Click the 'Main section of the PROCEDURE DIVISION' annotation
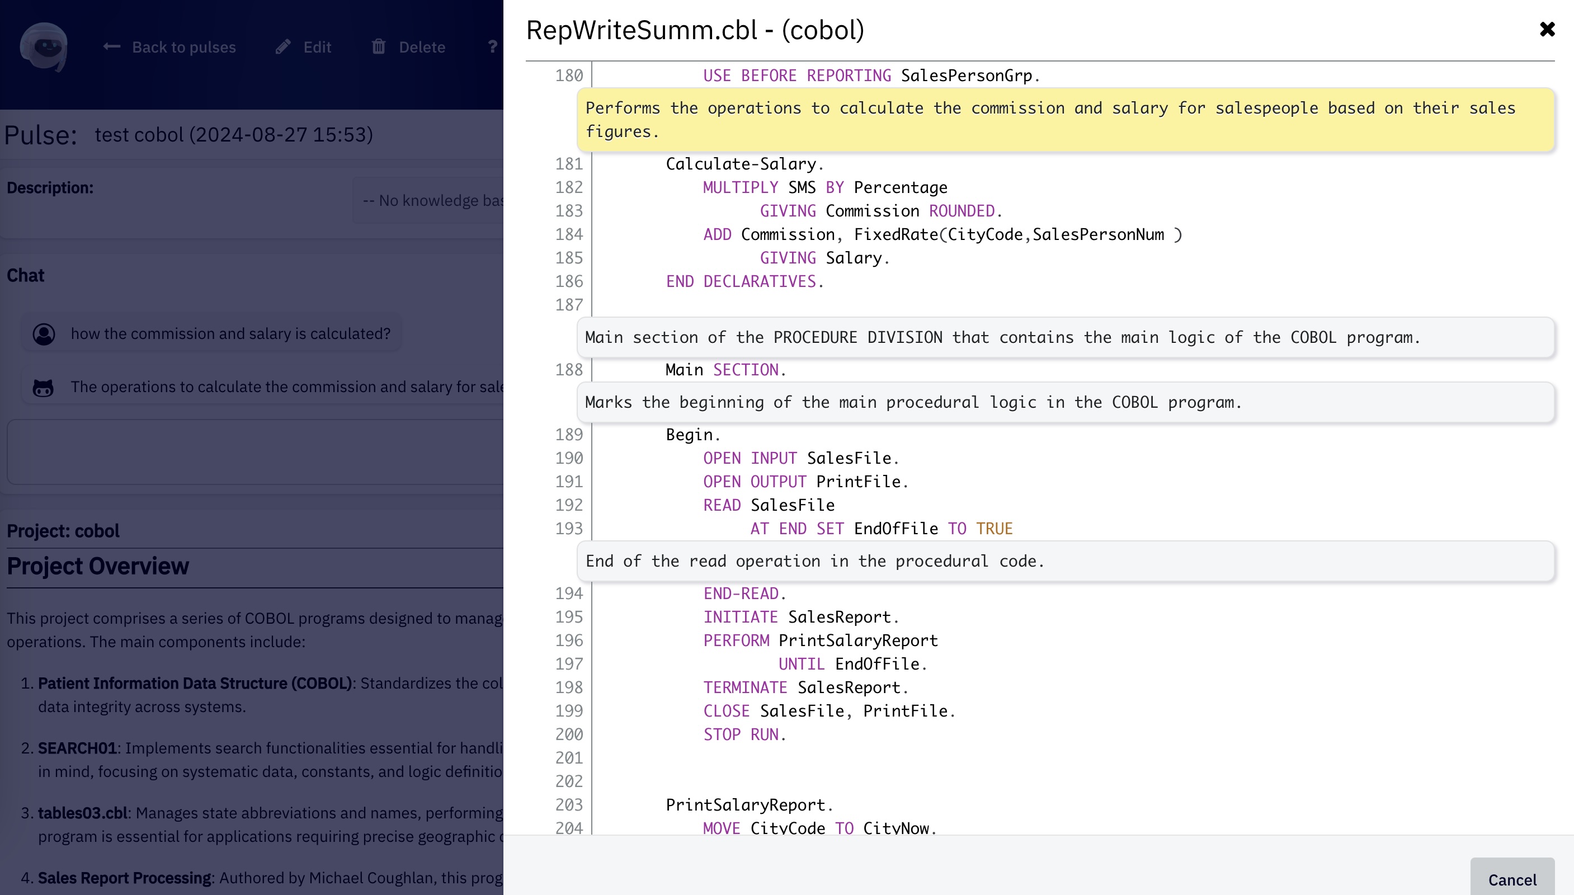 tap(1065, 337)
